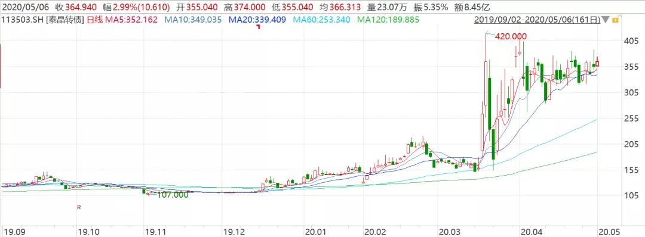645x237 pixels.
Task: Click the red R marker below chart
Action: tap(79, 207)
